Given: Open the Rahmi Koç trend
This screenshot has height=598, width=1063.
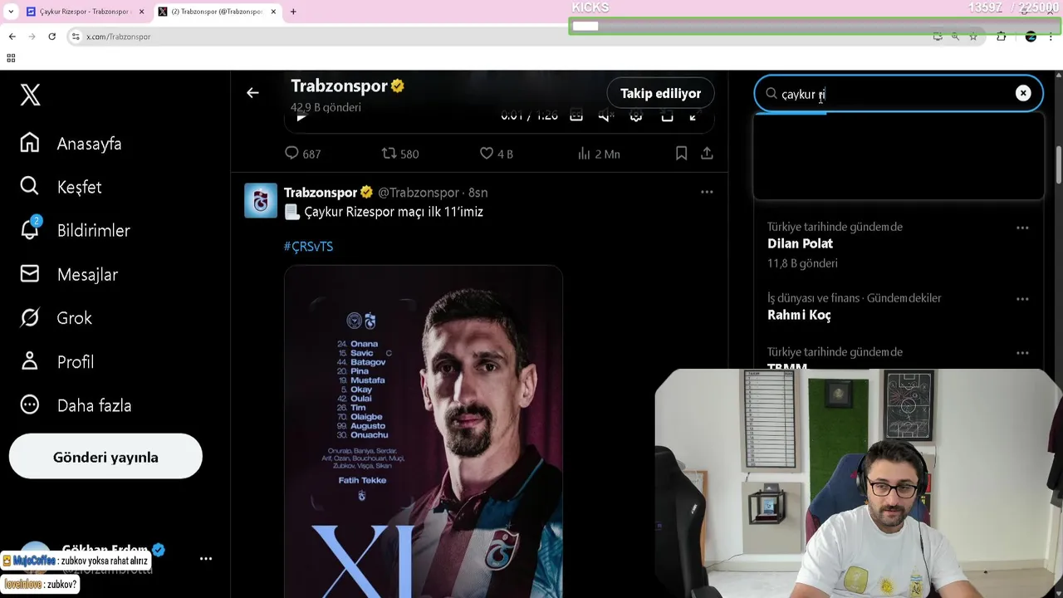Looking at the screenshot, I should [799, 315].
